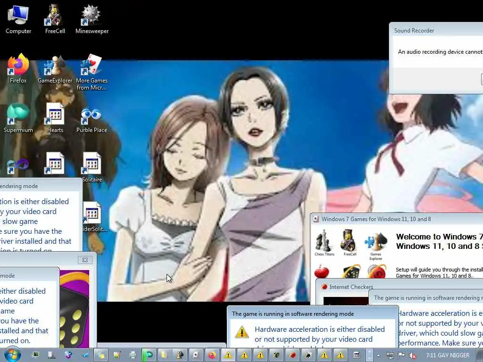The width and height of the screenshot is (483, 362).
Task: Click the small window icon left of tray
Action: point(357,355)
